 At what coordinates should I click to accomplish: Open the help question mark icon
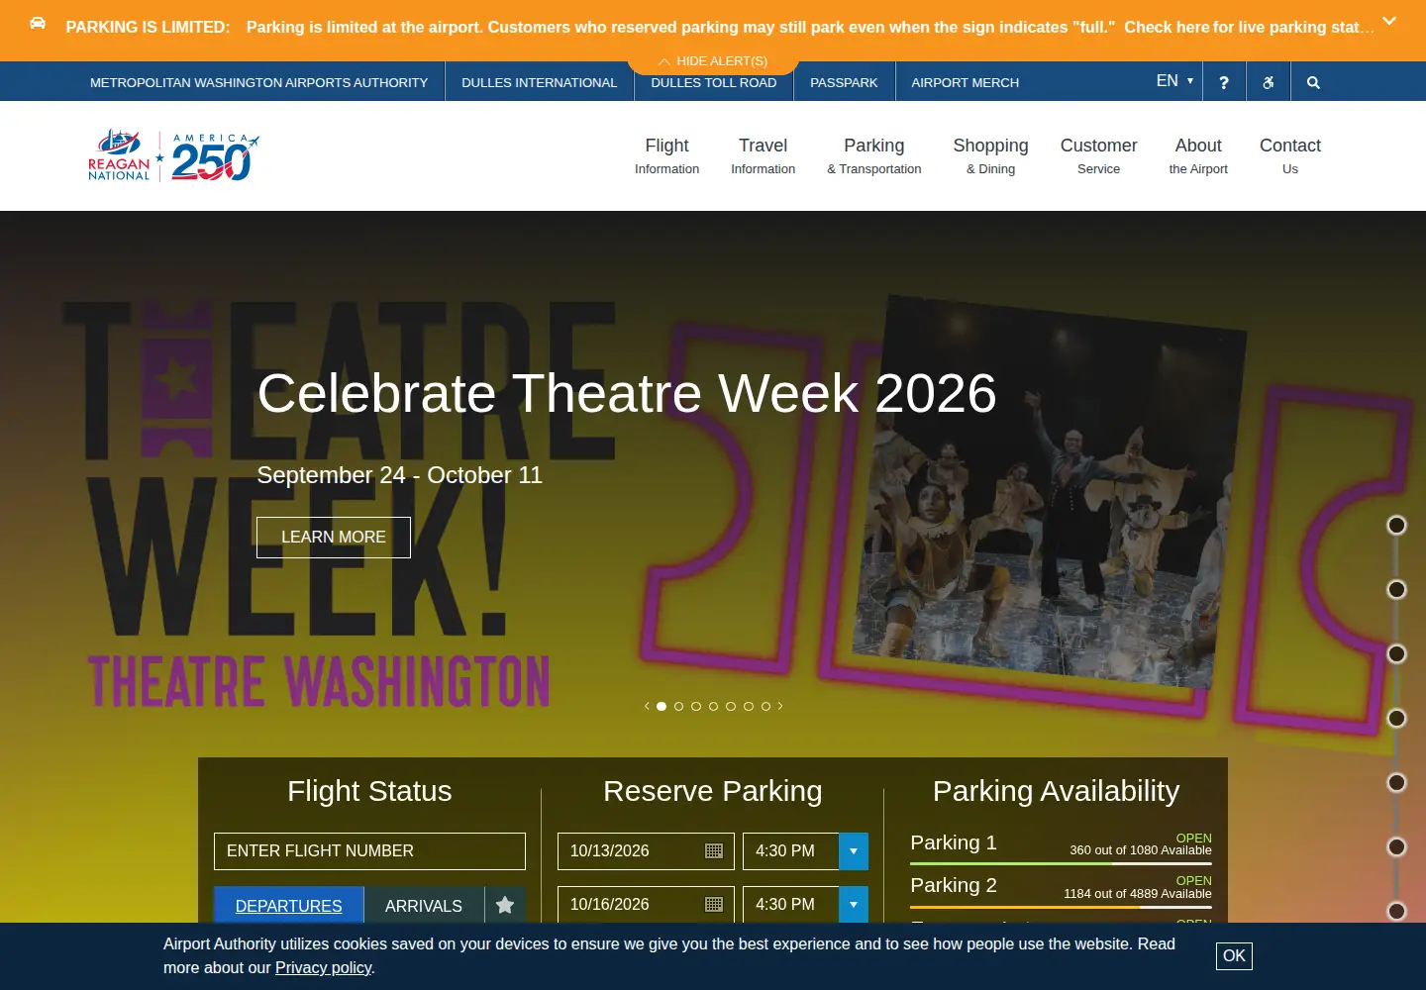pos(1224,83)
